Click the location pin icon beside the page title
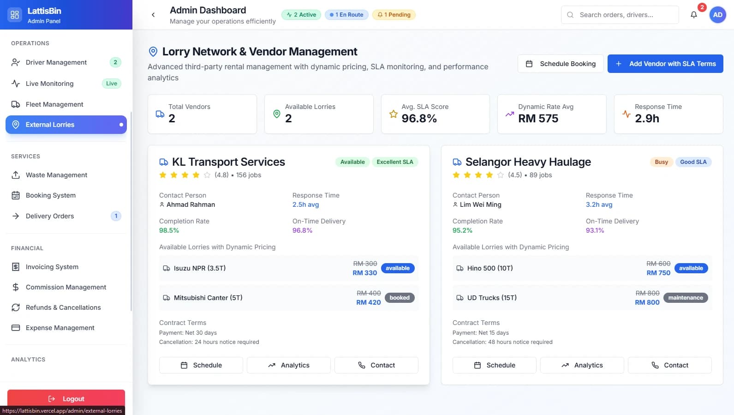This screenshot has height=415, width=734. pyautogui.click(x=153, y=52)
